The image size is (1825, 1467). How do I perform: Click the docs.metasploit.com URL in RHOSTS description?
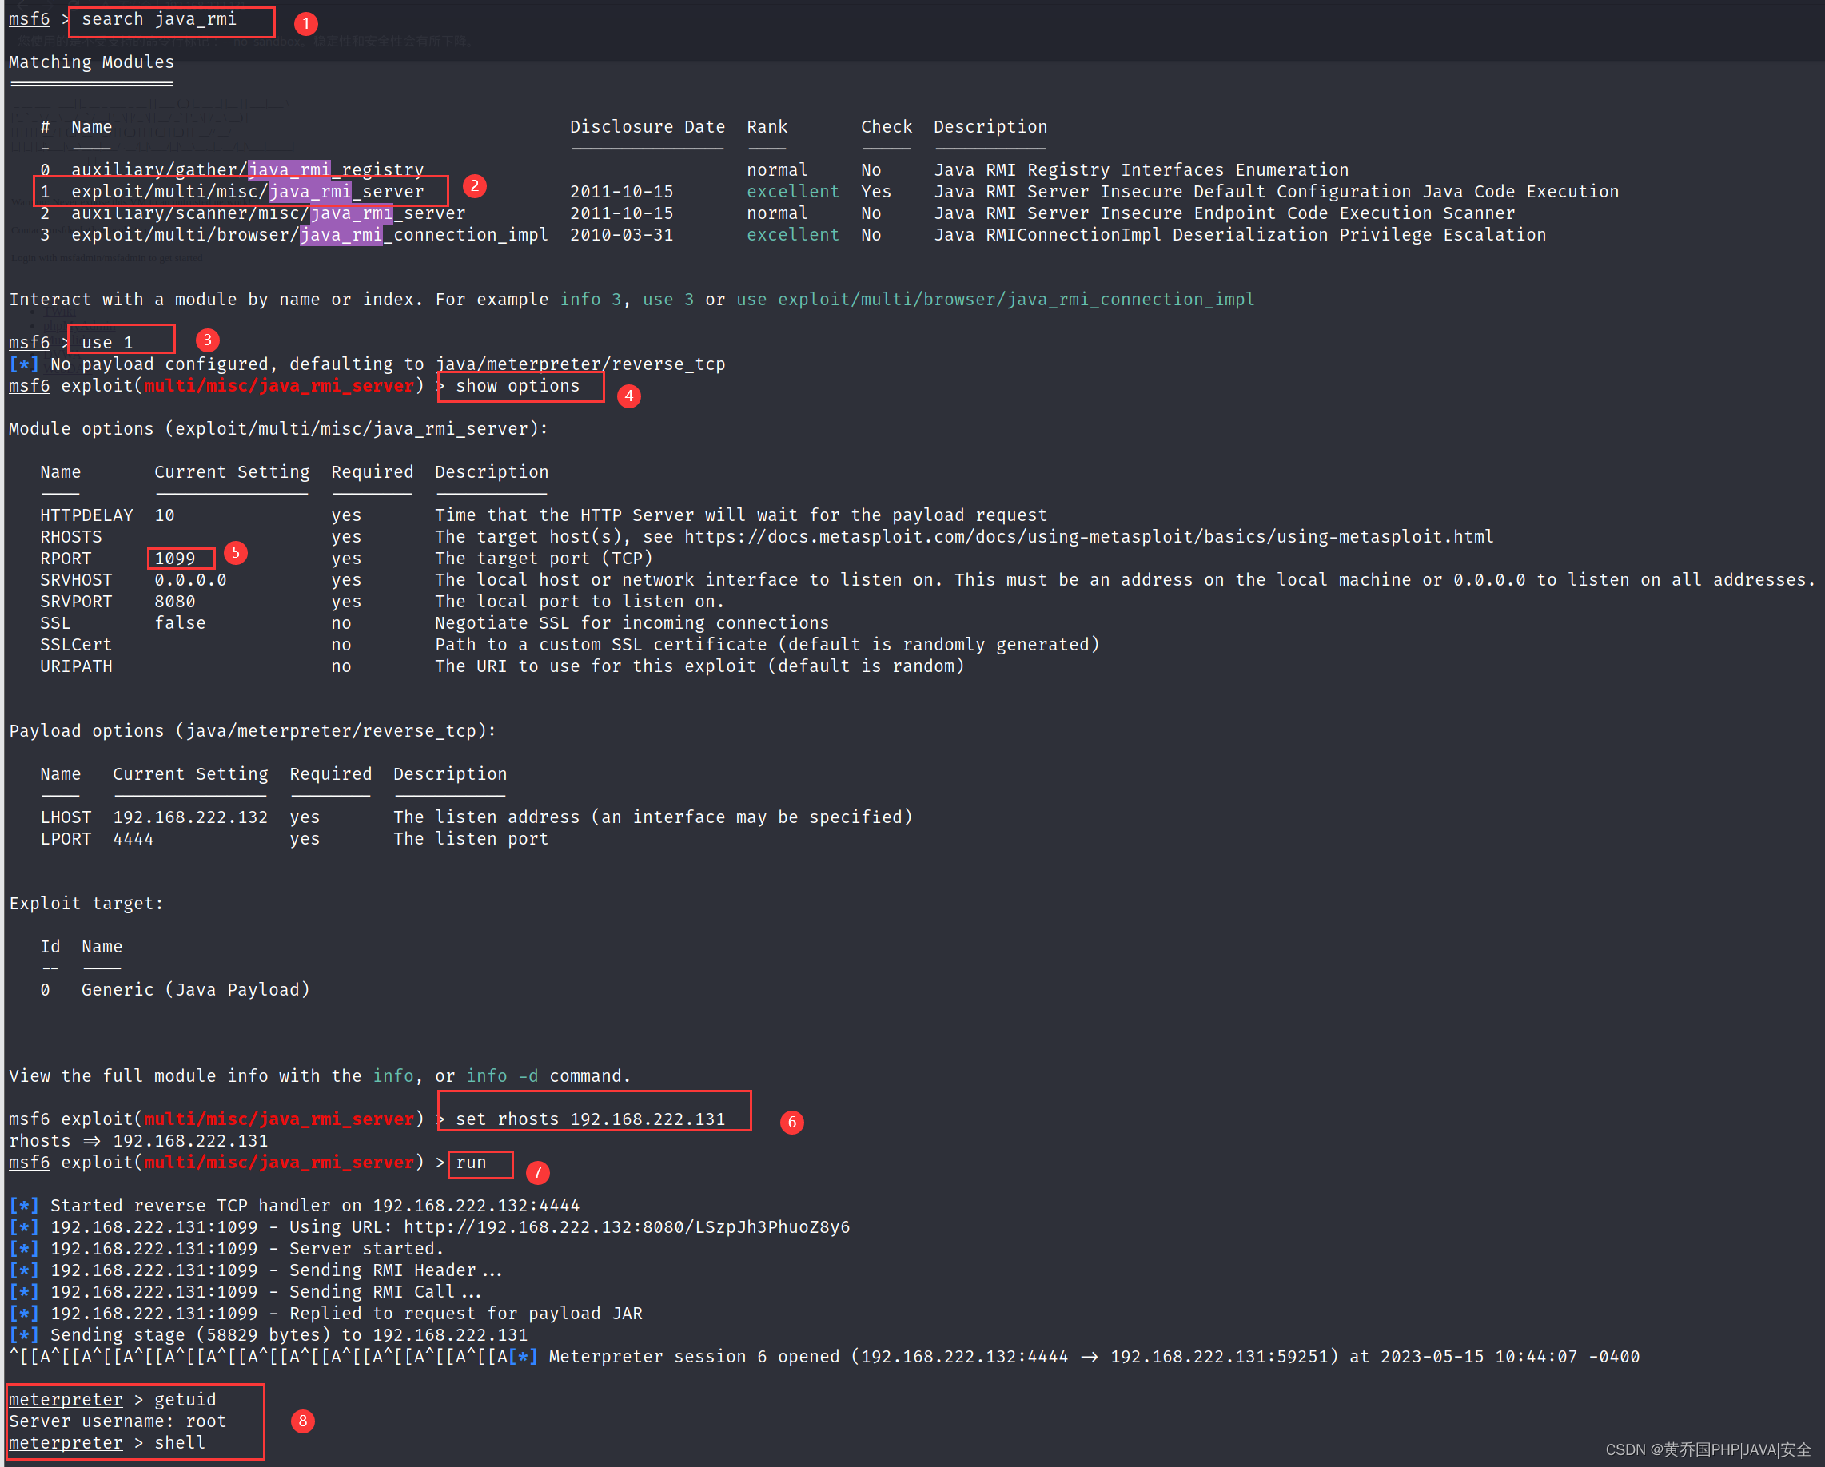tap(1090, 537)
